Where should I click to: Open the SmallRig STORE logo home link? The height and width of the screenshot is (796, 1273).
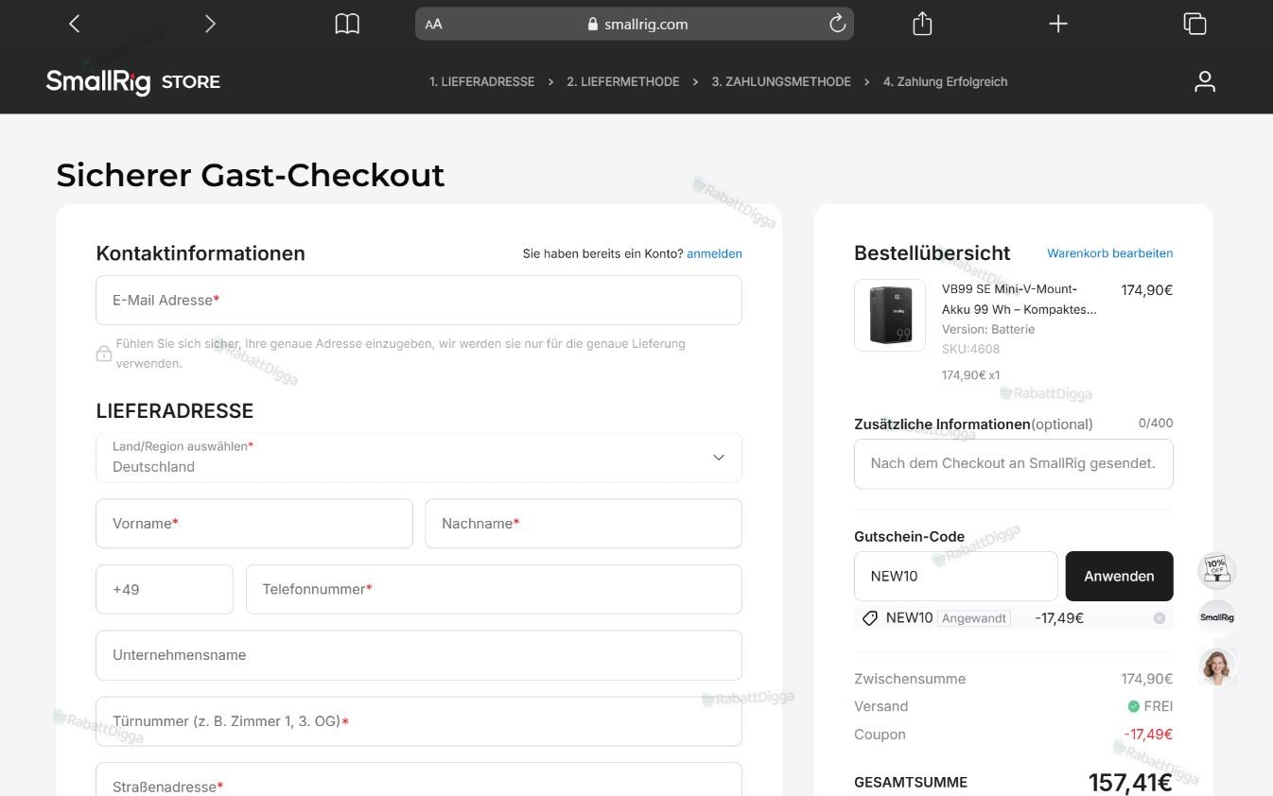133,81
